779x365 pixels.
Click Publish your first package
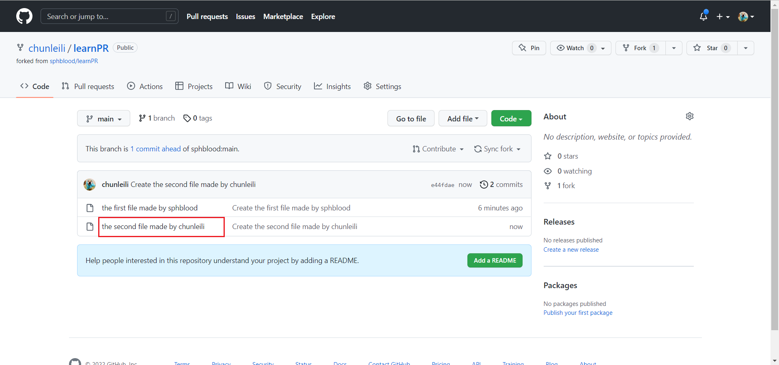pos(578,313)
